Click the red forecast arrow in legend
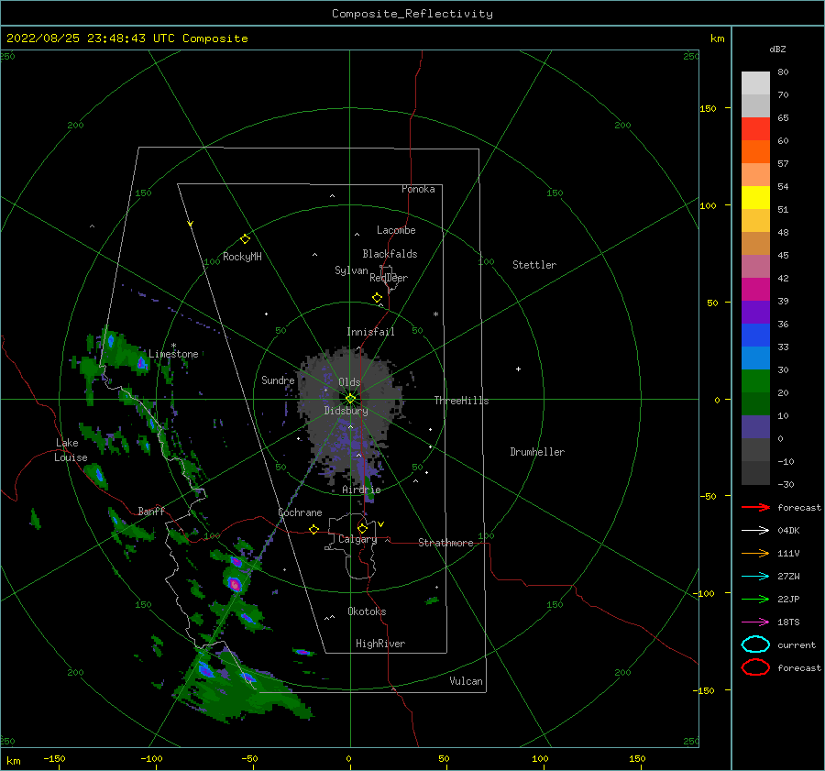 (x=755, y=507)
